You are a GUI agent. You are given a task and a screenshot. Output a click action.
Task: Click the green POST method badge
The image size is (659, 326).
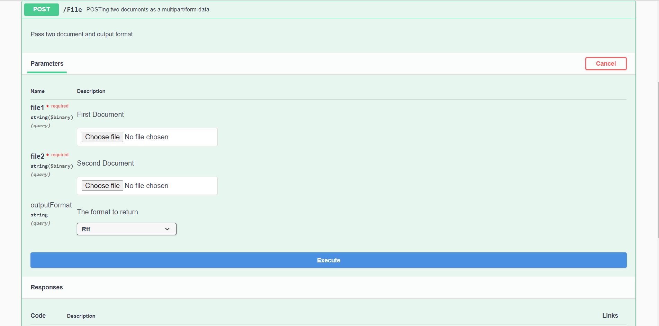41,9
